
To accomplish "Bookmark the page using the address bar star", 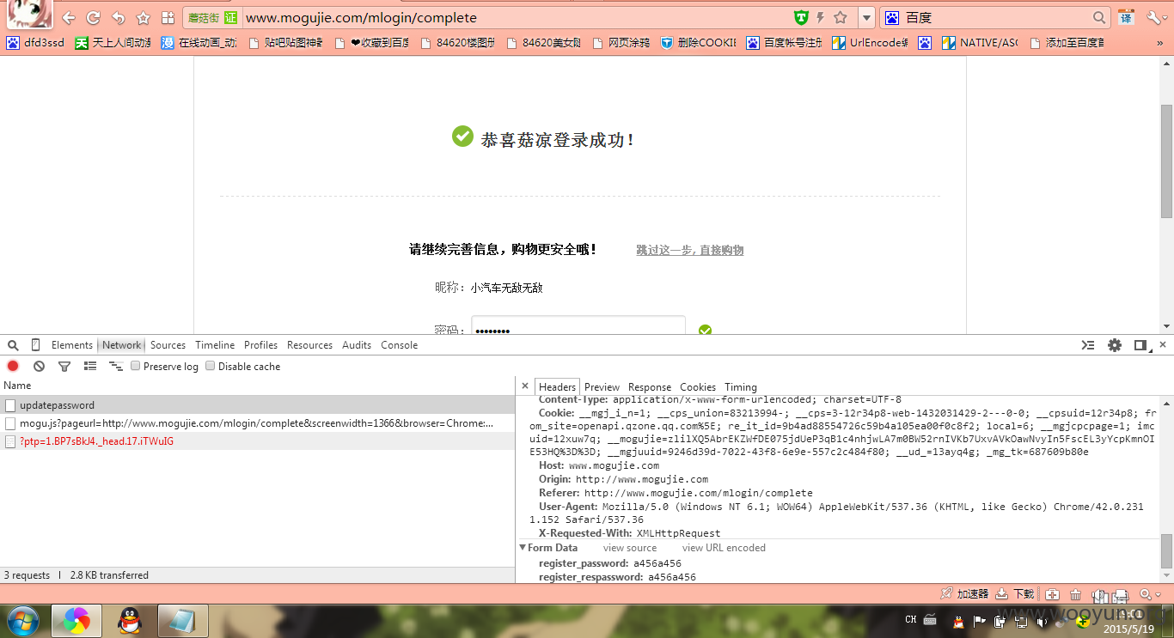I will click(841, 17).
